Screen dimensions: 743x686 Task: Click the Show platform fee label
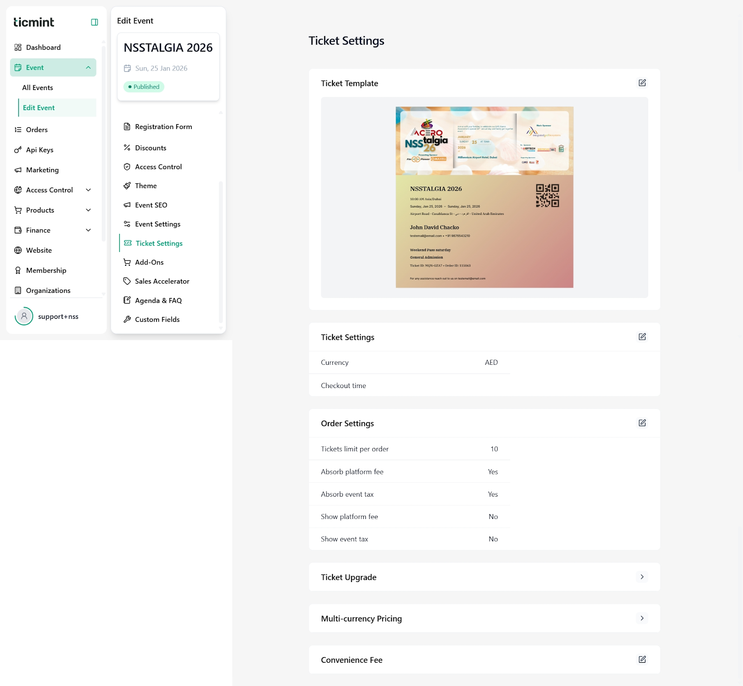coord(349,517)
